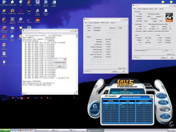This screenshot has width=176, height=132.
Task: Select the Winamp desktop icon
Action: coord(4,12)
